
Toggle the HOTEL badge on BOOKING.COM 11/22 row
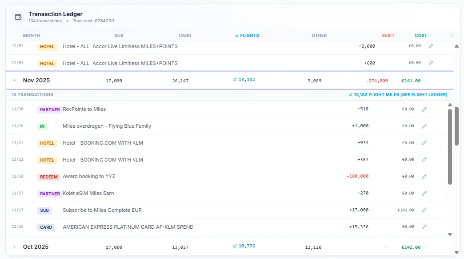pos(47,143)
